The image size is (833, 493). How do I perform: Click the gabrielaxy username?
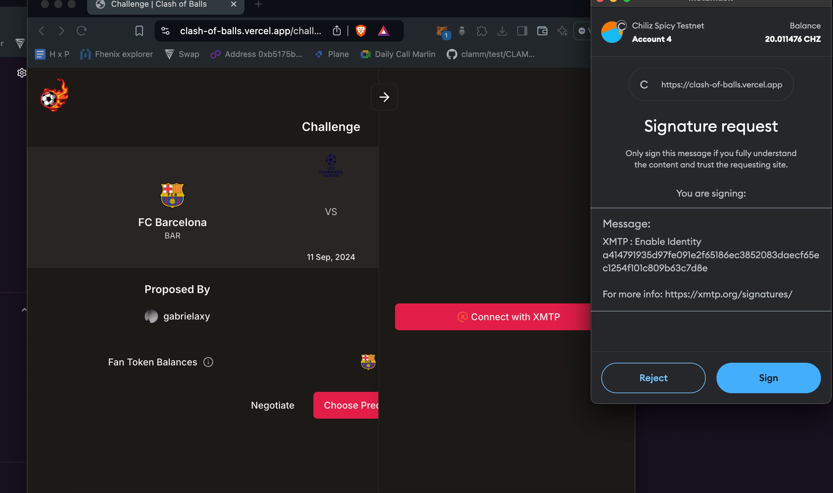186,316
